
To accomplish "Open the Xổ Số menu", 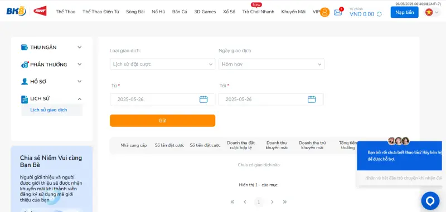I will click(229, 12).
